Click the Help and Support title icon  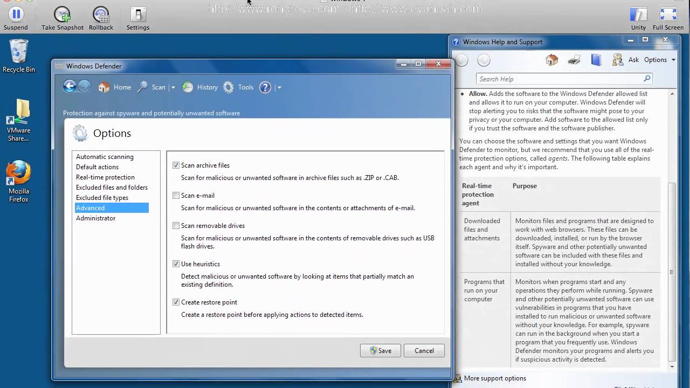pos(456,41)
